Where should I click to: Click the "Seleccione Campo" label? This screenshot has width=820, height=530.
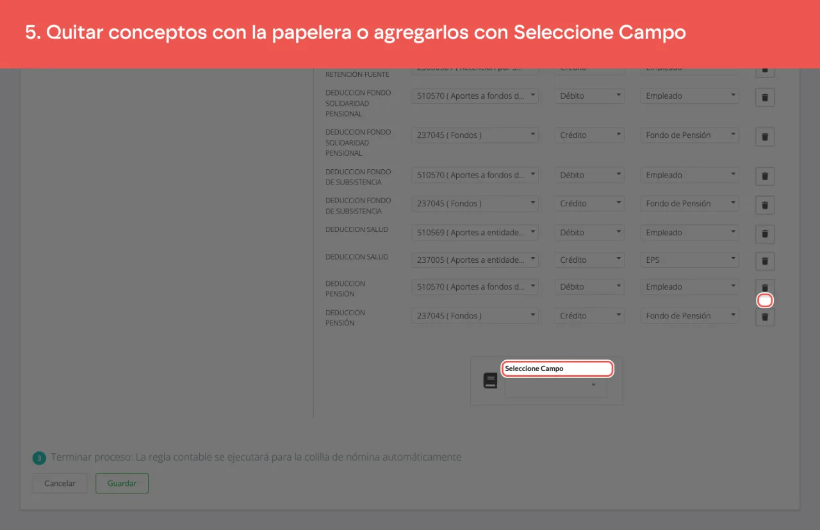tap(534, 369)
